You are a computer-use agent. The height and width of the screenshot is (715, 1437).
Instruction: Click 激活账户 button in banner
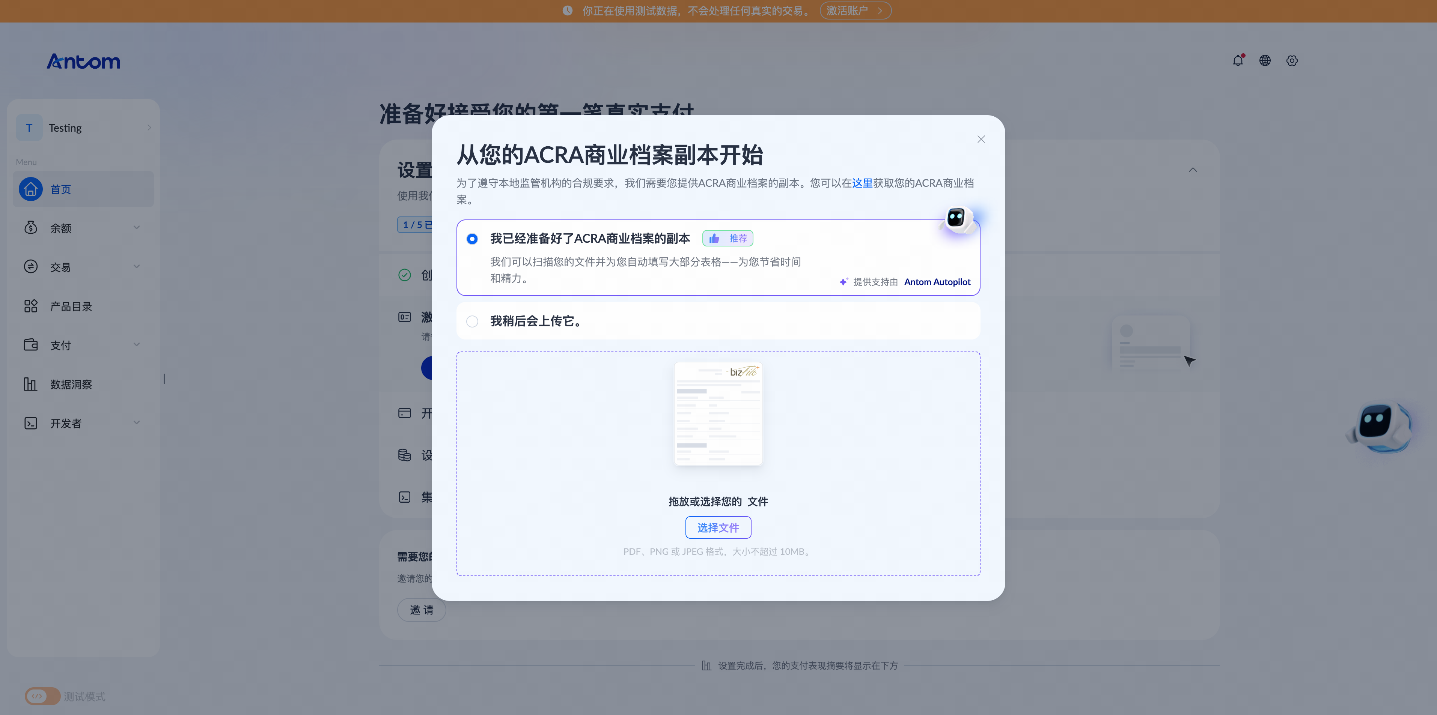coord(855,11)
